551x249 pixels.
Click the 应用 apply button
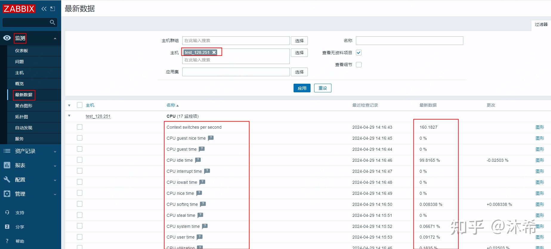(x=302, y=88)
